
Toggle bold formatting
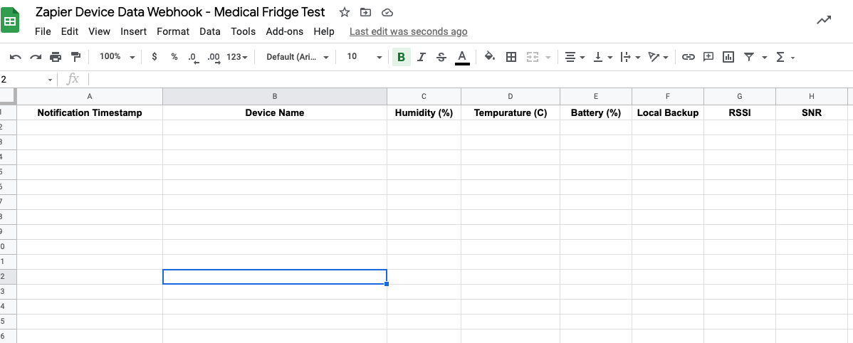tap(401, 56)
